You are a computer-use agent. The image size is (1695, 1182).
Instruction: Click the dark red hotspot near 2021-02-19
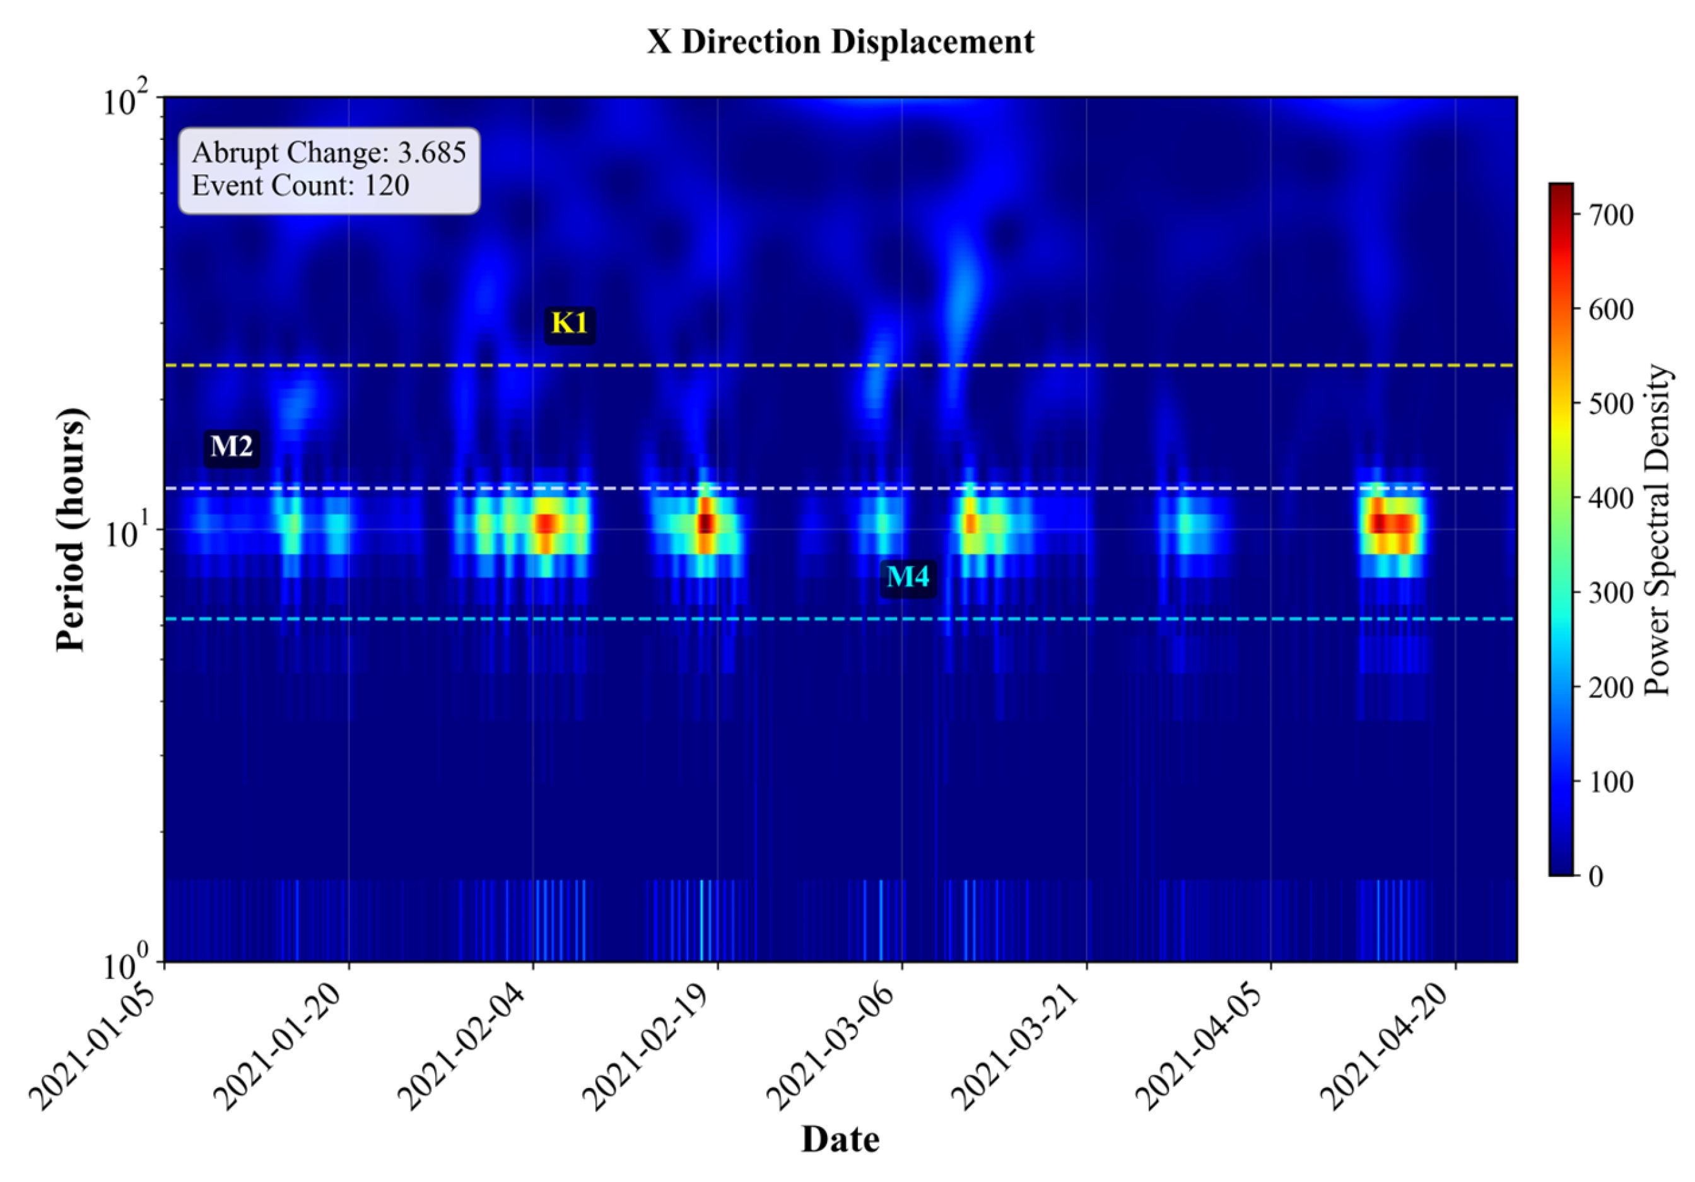pyautogui.click(x=707, y=523)
